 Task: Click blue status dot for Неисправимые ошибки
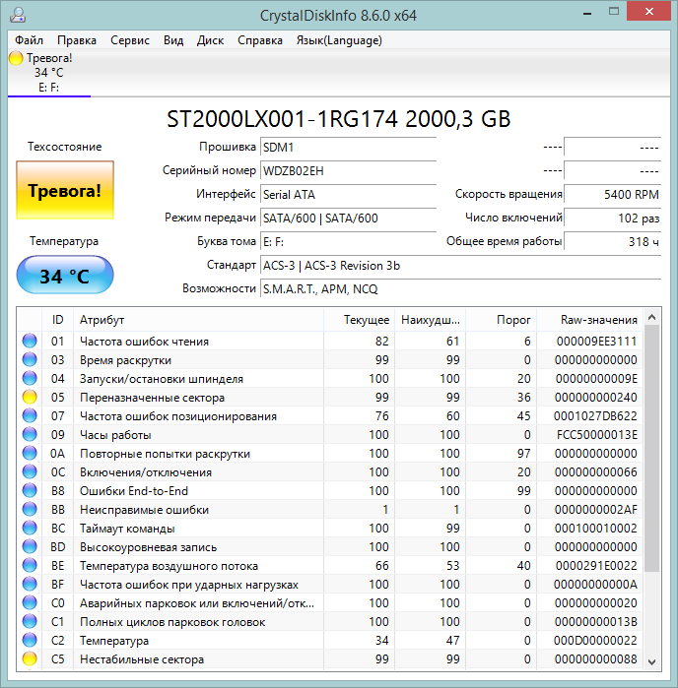[30, 510]
